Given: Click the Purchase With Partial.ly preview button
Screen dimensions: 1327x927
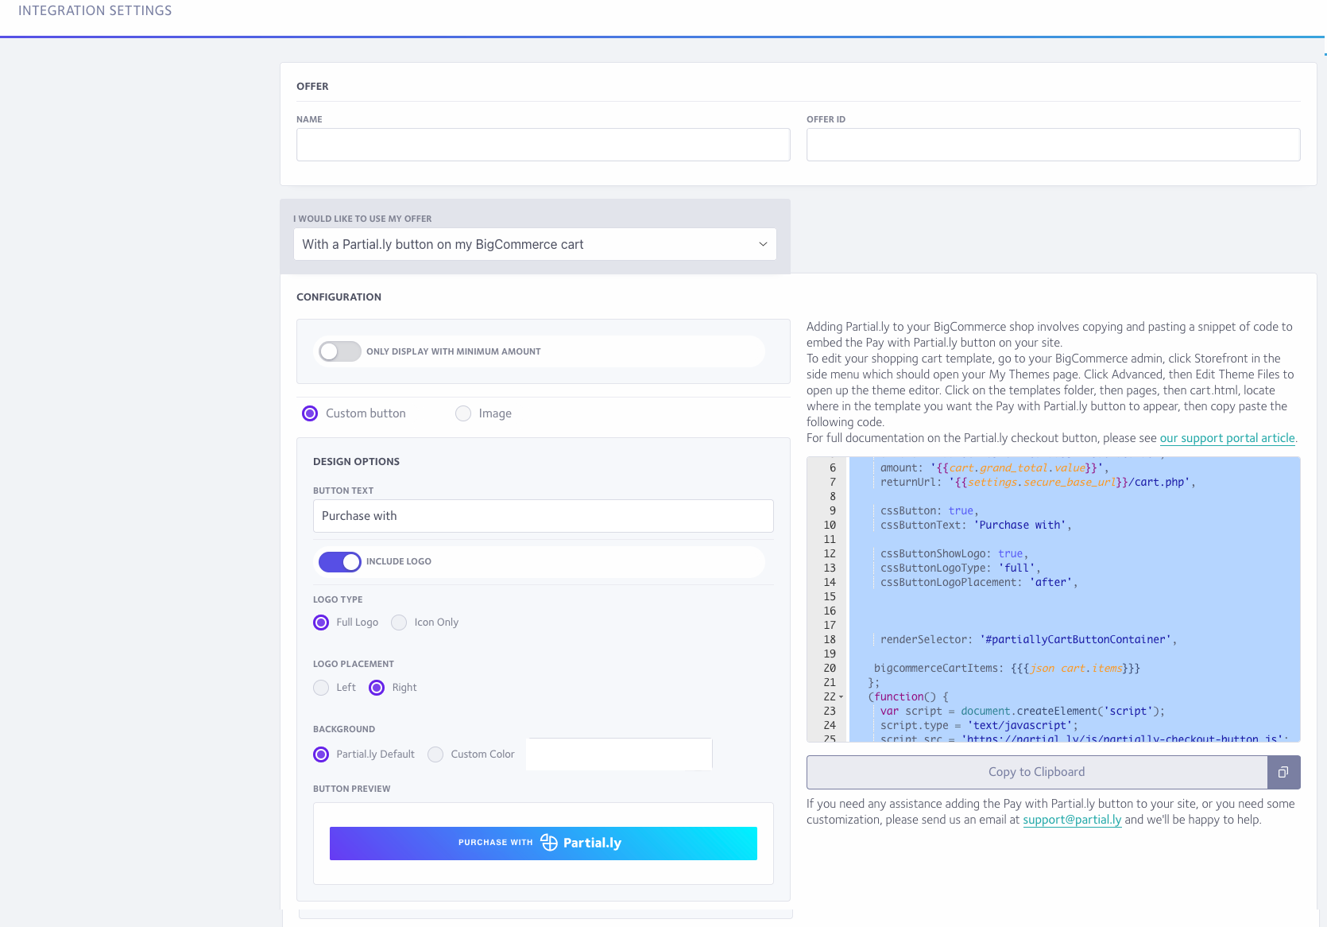Looking at the screenshot, I should pos(544,844).
